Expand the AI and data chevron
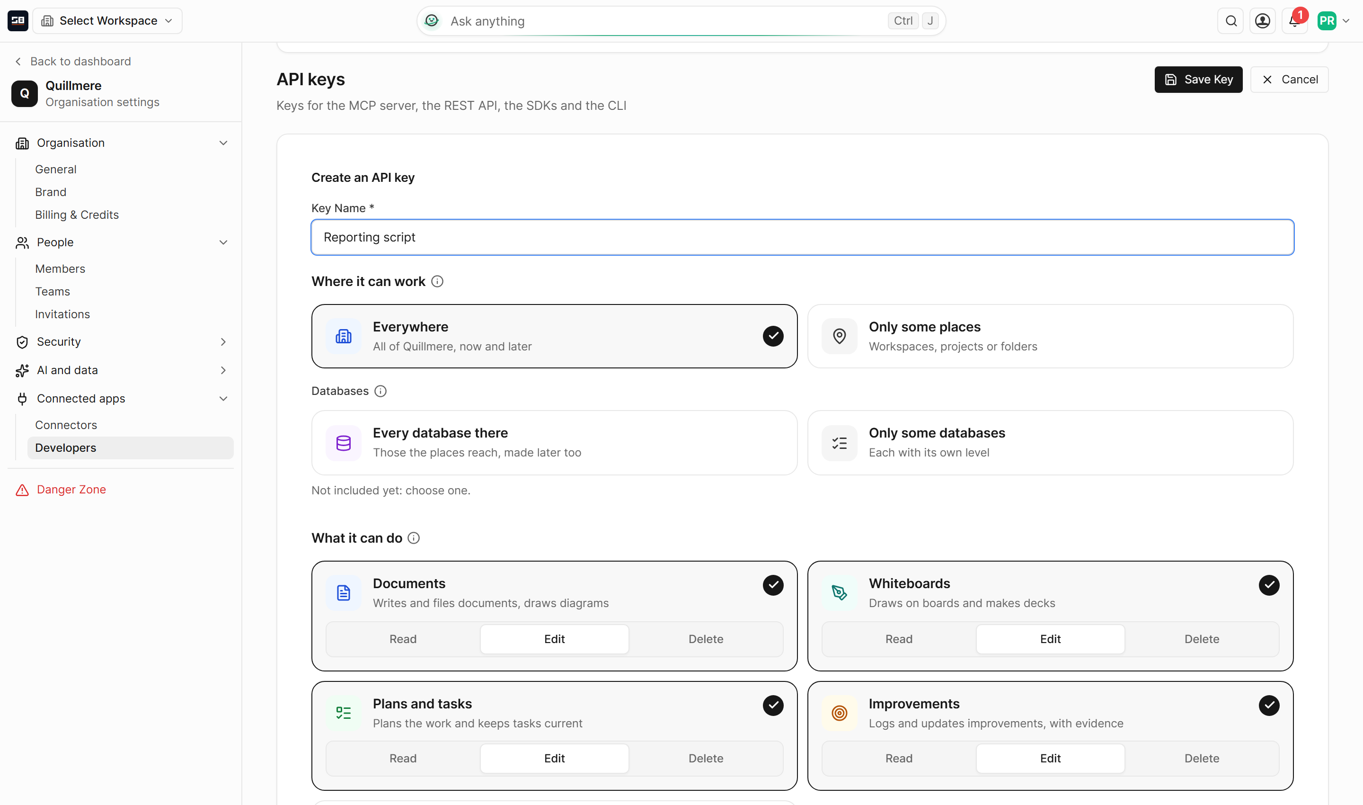 coord(223,370)
